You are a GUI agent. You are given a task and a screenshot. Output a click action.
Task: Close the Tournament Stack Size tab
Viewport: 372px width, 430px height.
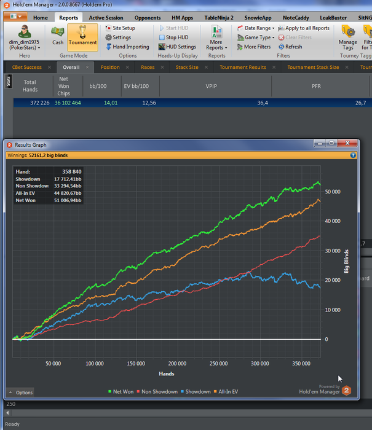(x=347, y=67)
